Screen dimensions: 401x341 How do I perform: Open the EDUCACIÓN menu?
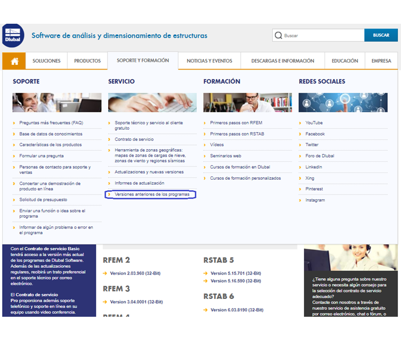345,61
